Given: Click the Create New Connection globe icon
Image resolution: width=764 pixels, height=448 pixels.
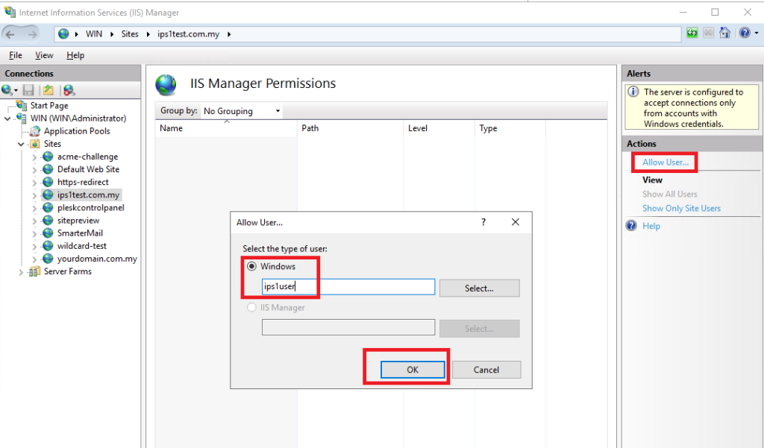Looking at the screenshot, I should (6, 89).
